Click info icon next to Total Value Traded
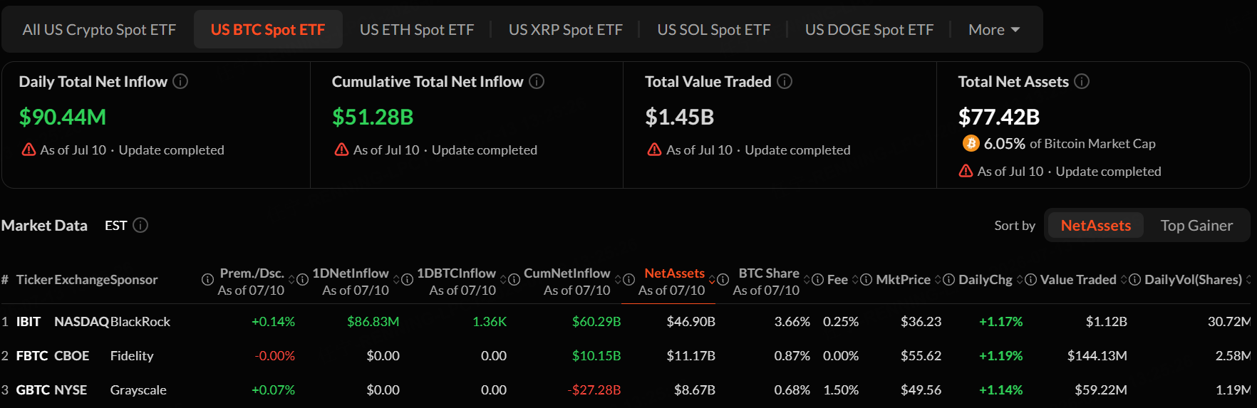 click(785, 81)
